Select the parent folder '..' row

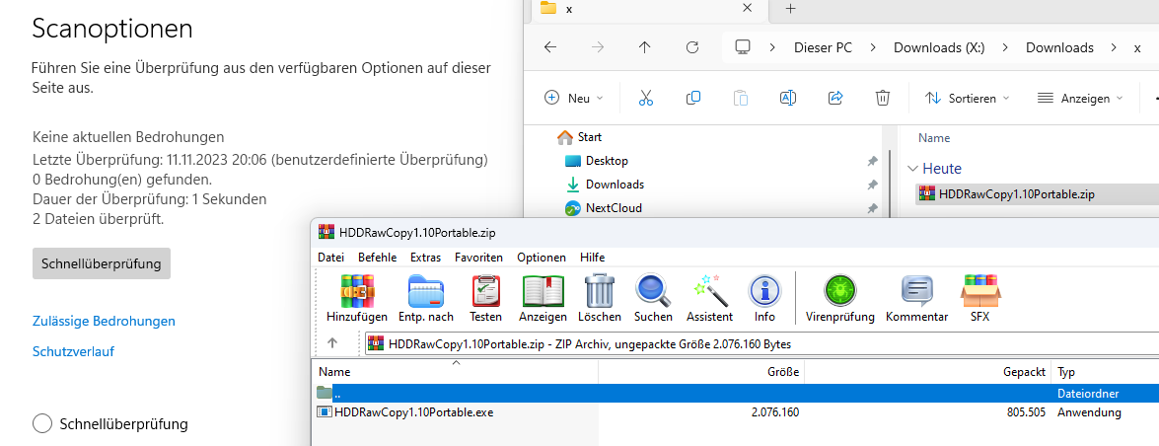(x=737, y=394)
